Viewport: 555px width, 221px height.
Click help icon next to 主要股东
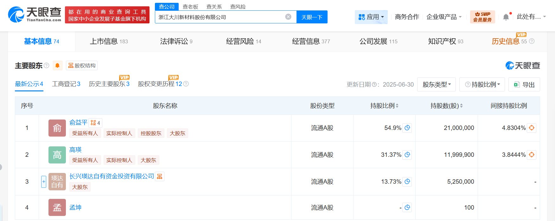[47, 65]
